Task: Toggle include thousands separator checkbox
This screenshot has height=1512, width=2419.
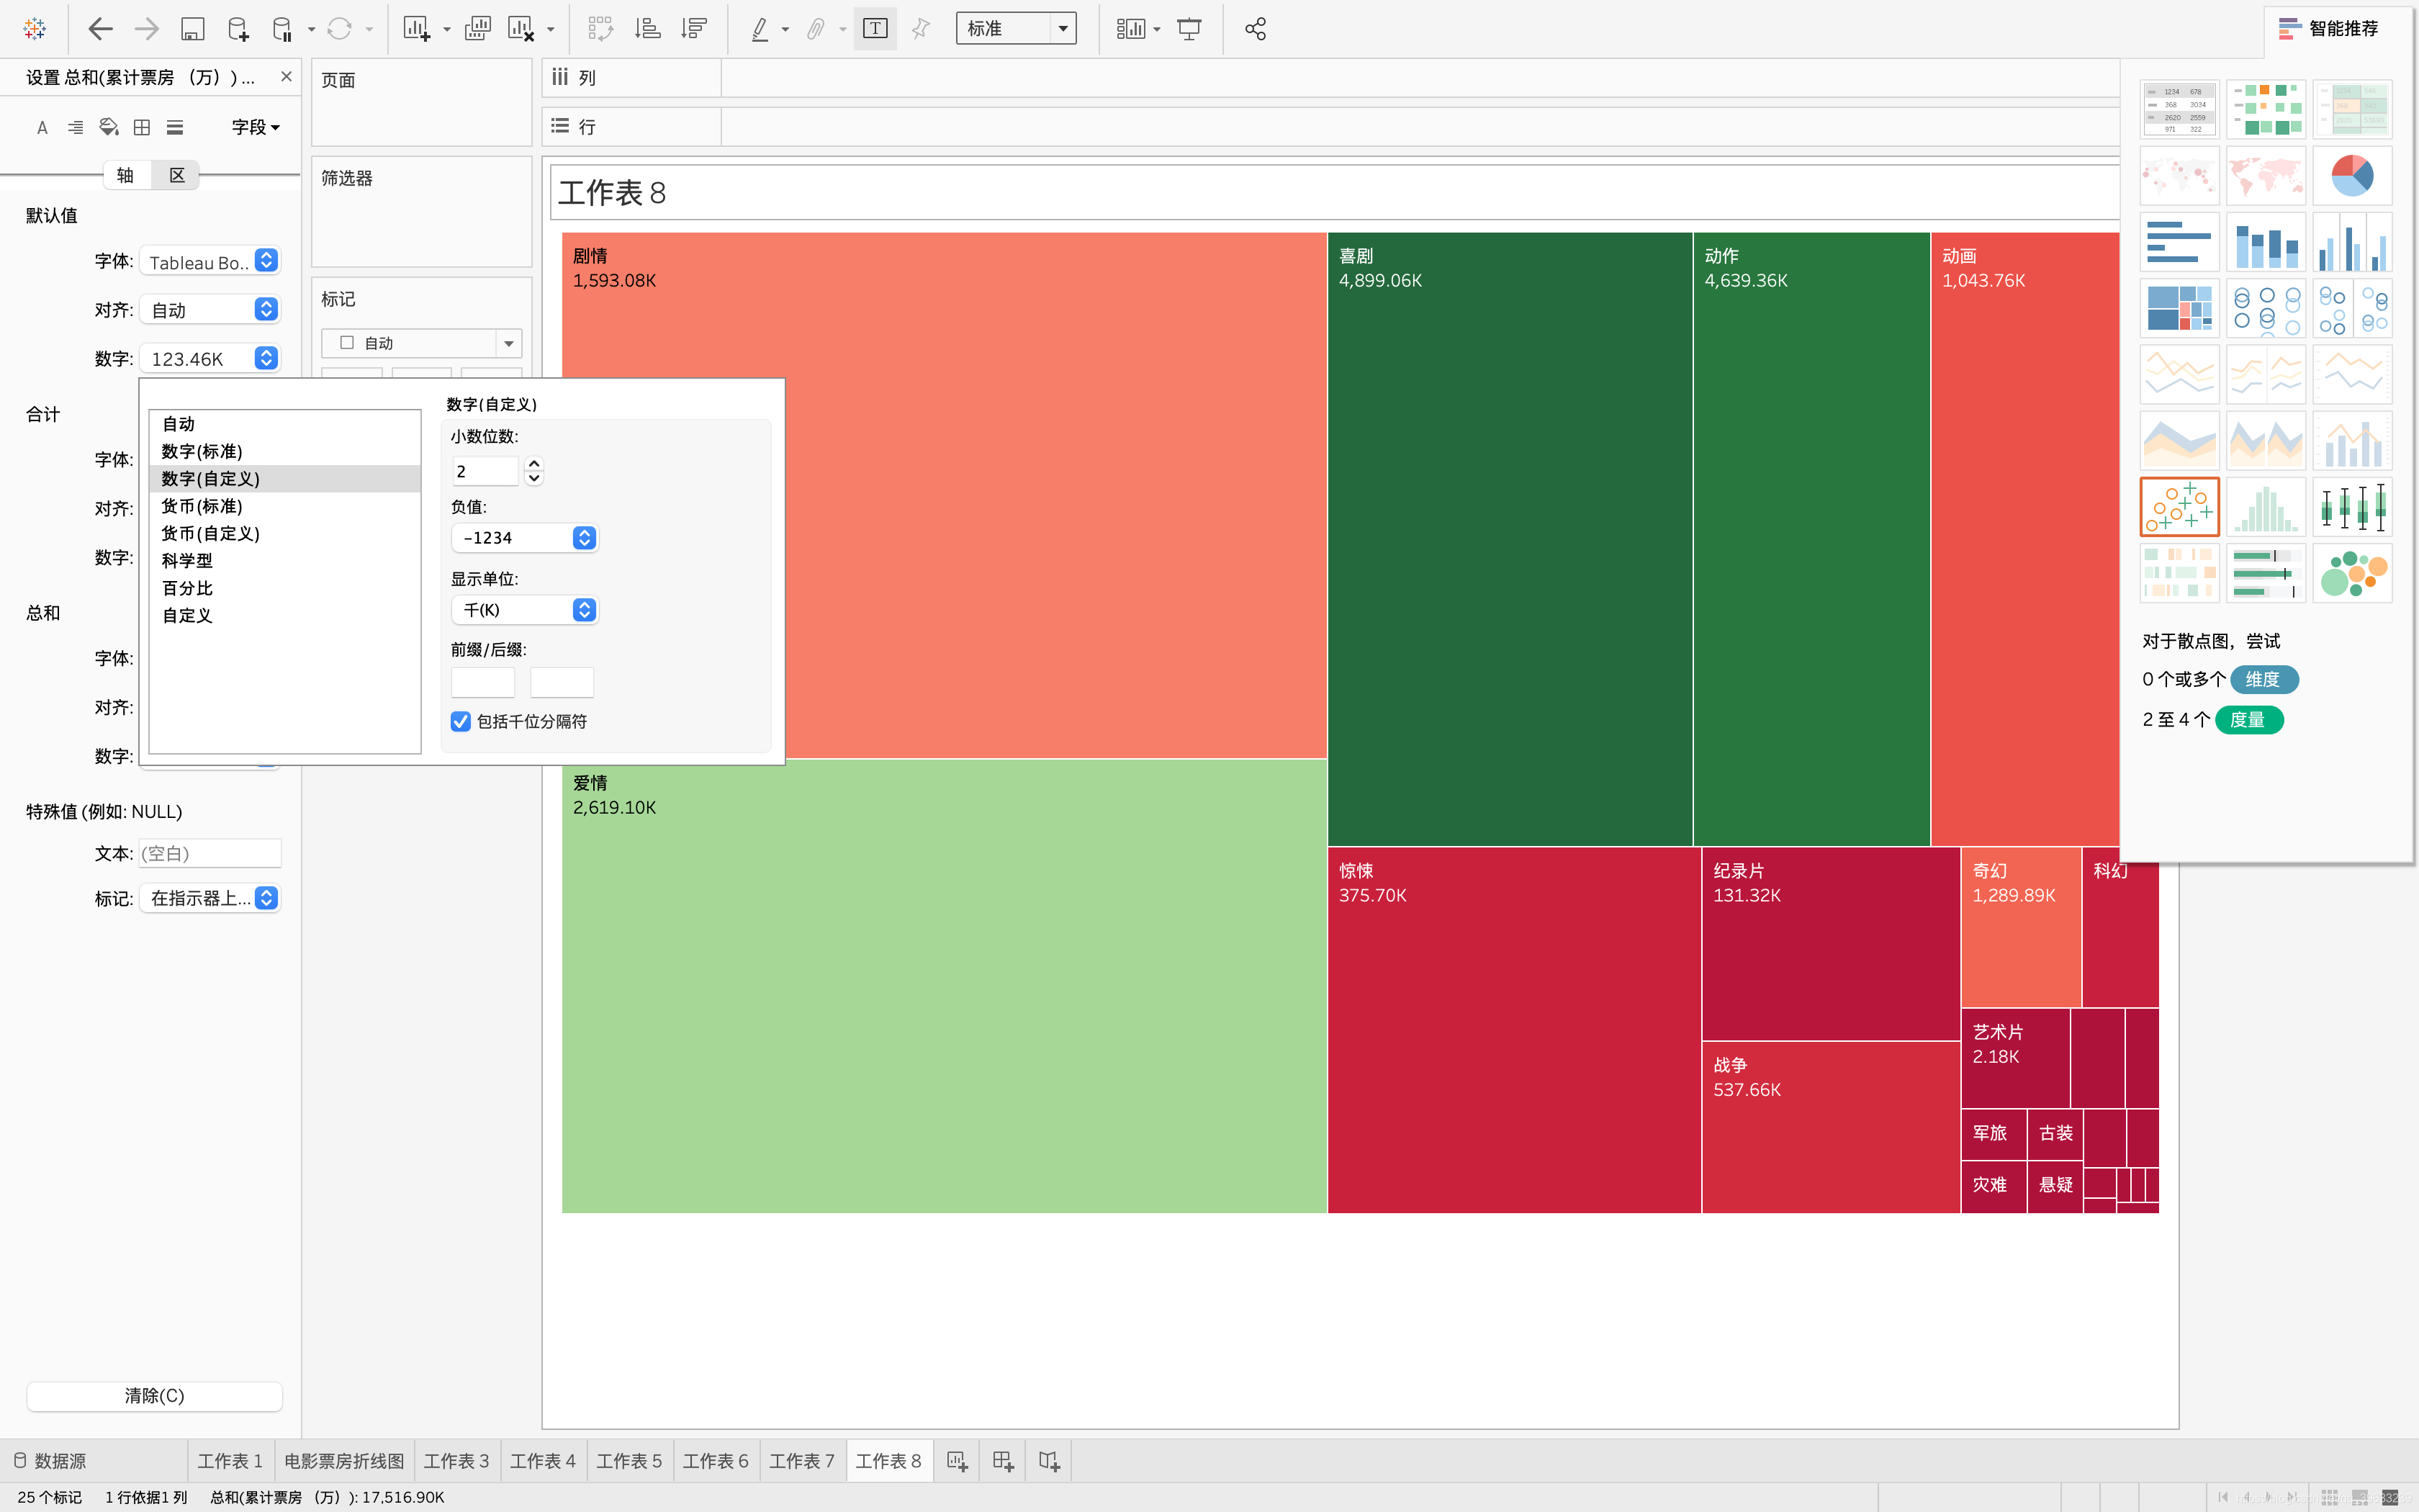Action: pos(461,721)
